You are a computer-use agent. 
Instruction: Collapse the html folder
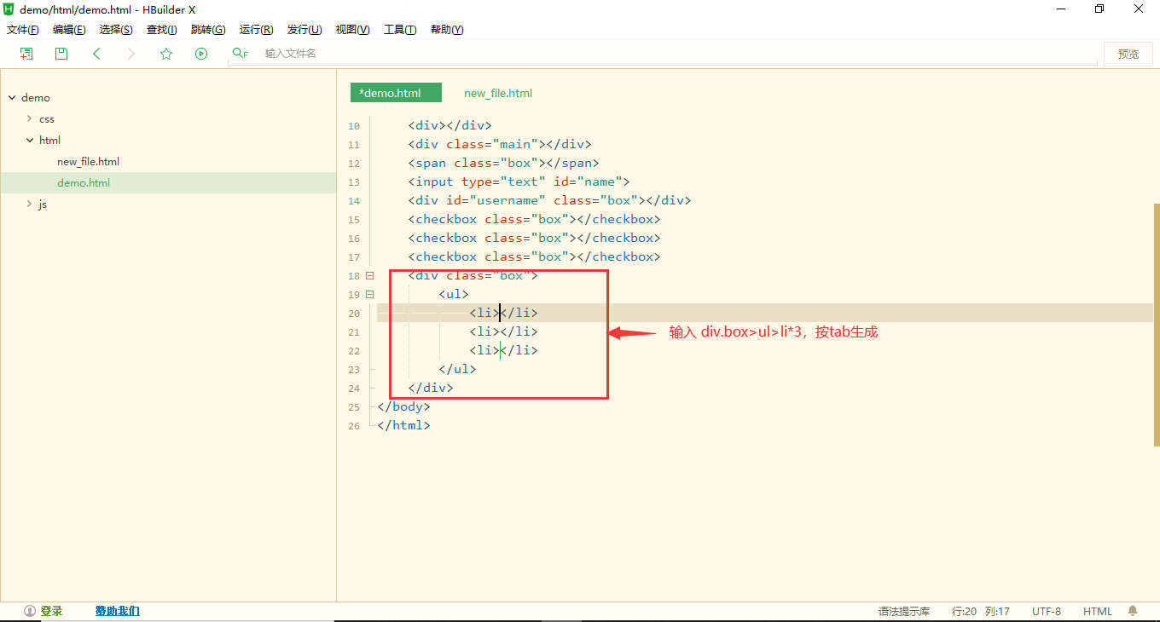pyautogui.click(x=29, y=140)
